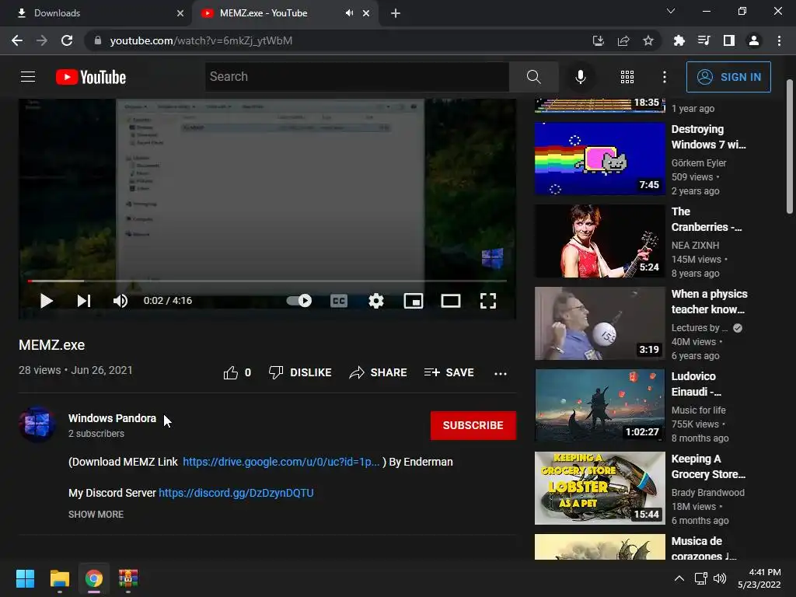Image resolution: width=796 pixels, height=597 pixels.
Task: Start voice search with microphone icon
Action: [580, 77]
